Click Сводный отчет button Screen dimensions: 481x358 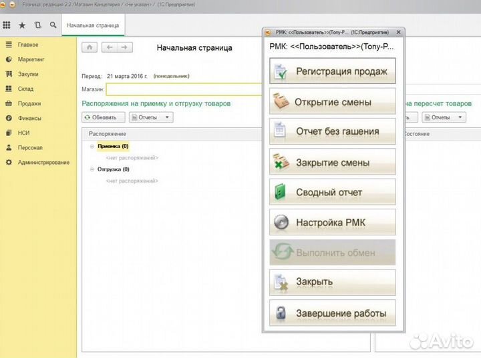pos(333,192)
